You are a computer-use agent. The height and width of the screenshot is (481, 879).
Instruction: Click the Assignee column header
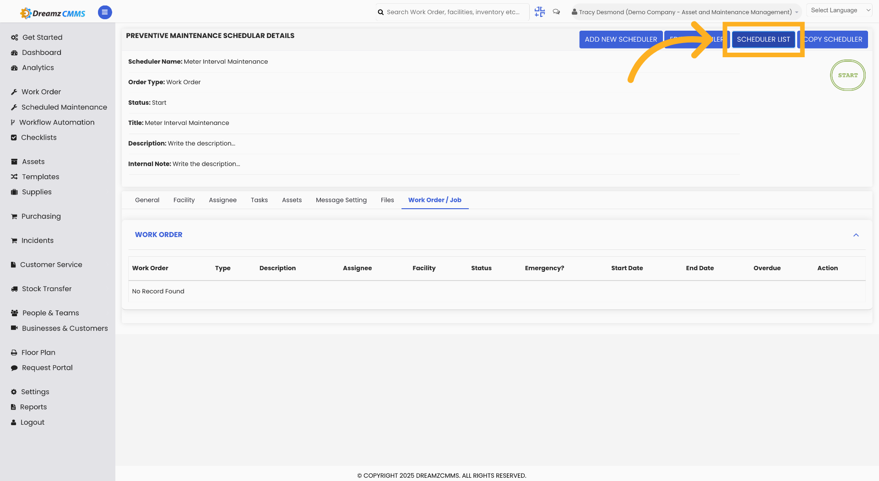click(358, 268)
